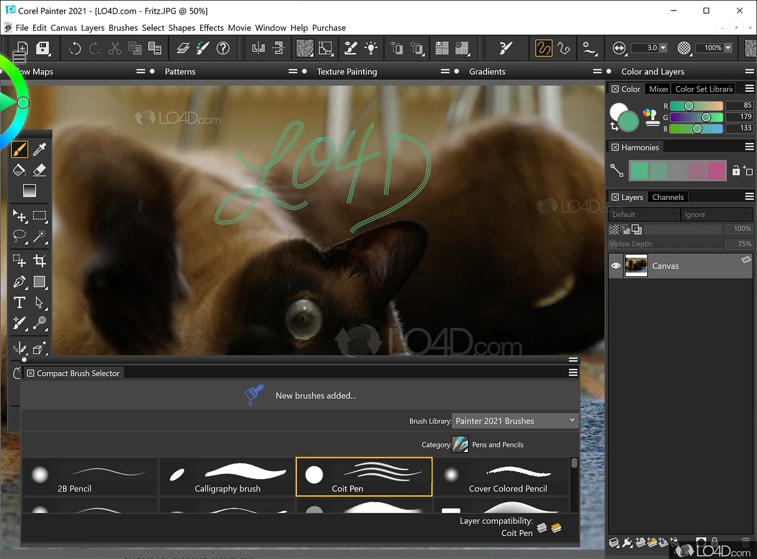Select the Magic Wand tool

coord(40,237)
